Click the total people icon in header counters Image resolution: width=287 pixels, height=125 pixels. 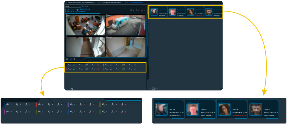coord(131,10)
